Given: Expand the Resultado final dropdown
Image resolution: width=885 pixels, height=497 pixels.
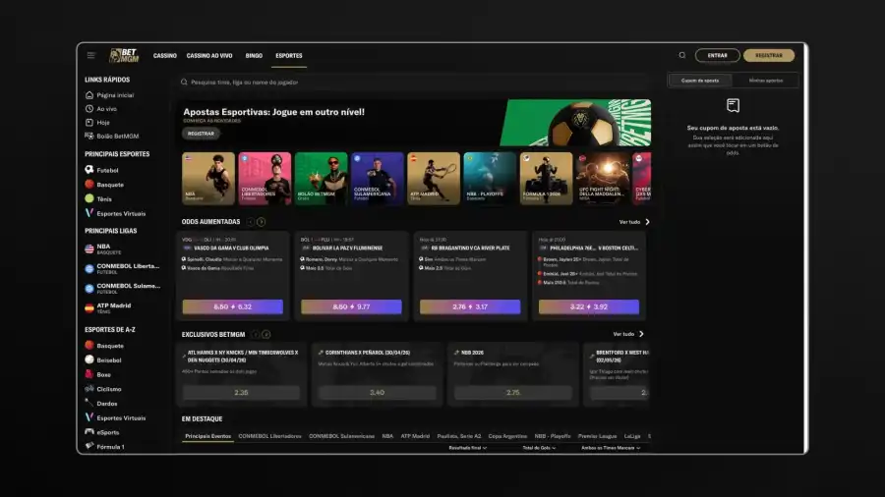Looking at the screenshot, I should pyautogui.click(x=467, y=448).
